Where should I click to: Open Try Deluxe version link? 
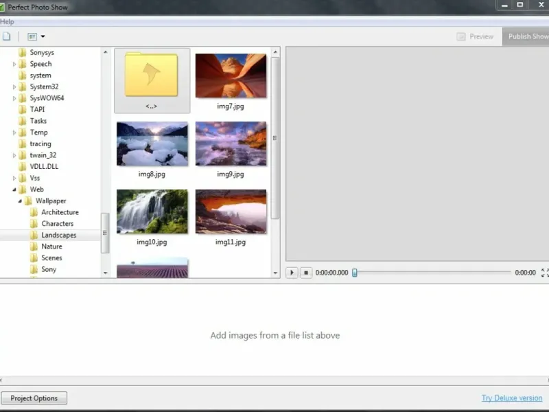coord(511,398)
